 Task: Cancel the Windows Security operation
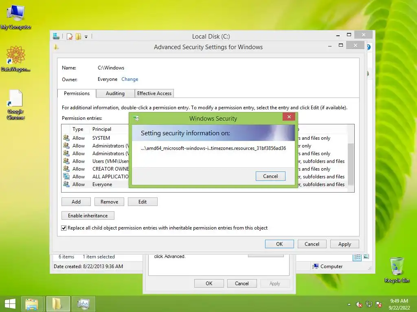(270, 176)
